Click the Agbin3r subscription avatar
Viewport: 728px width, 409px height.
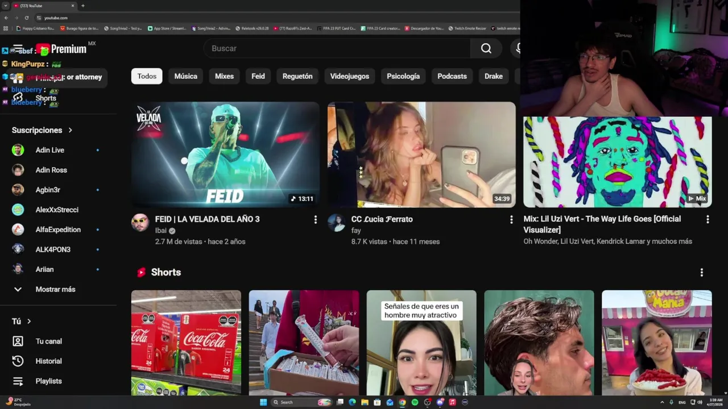[x=18, y=190]
